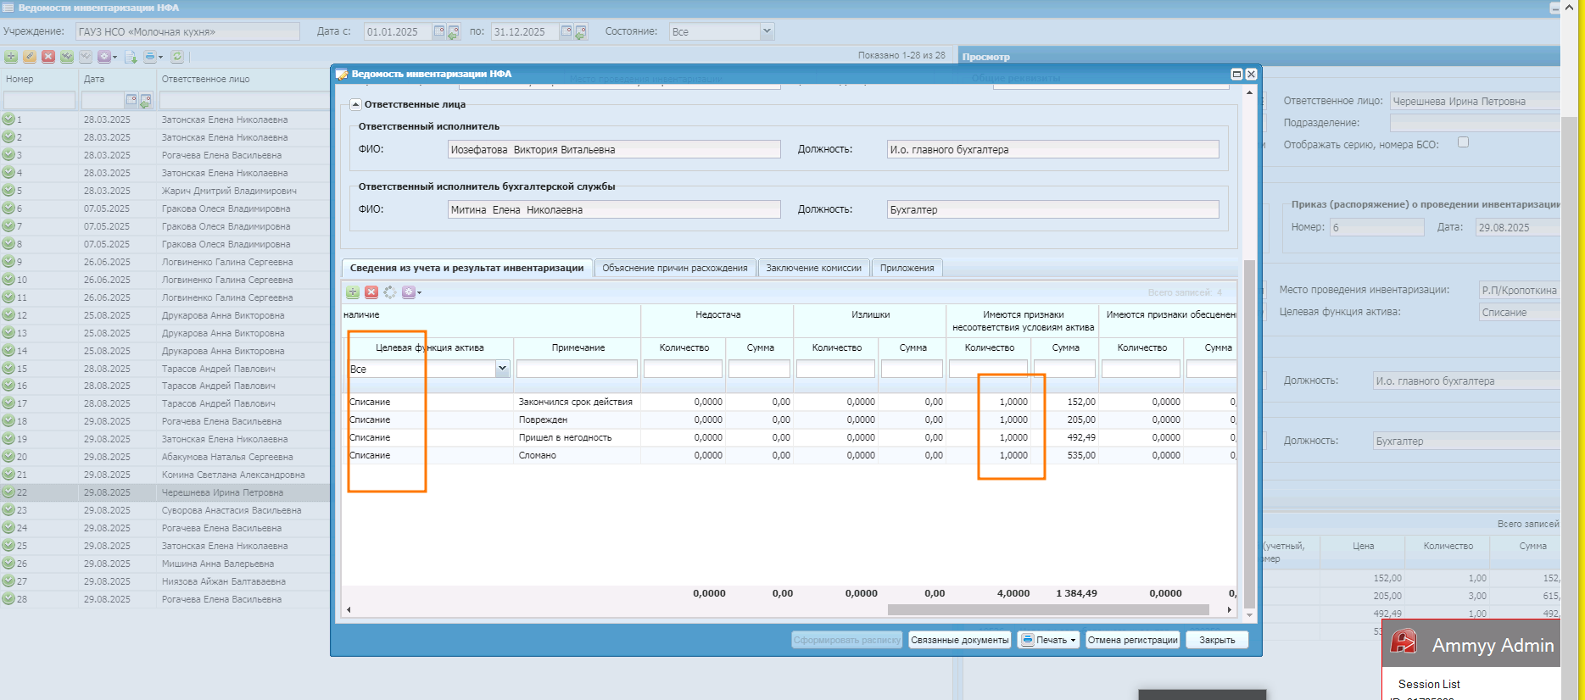Select list row 'Черешнева Ирина Петровна'
Screen dimensions: 1585x700
tap(165, 492)
